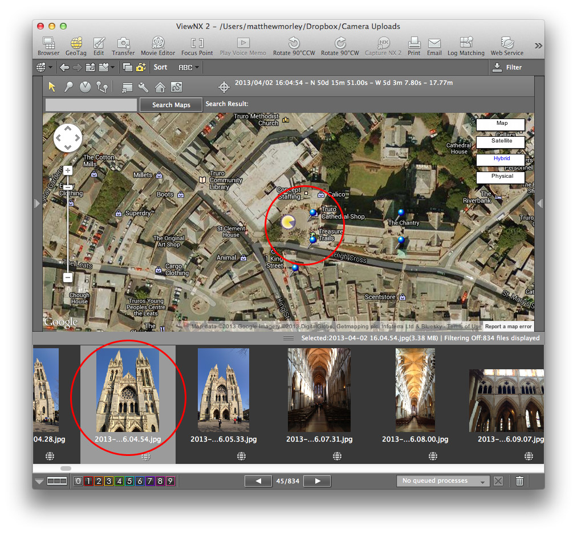Open Web Service
577x534 pixels.
point(507,46)
